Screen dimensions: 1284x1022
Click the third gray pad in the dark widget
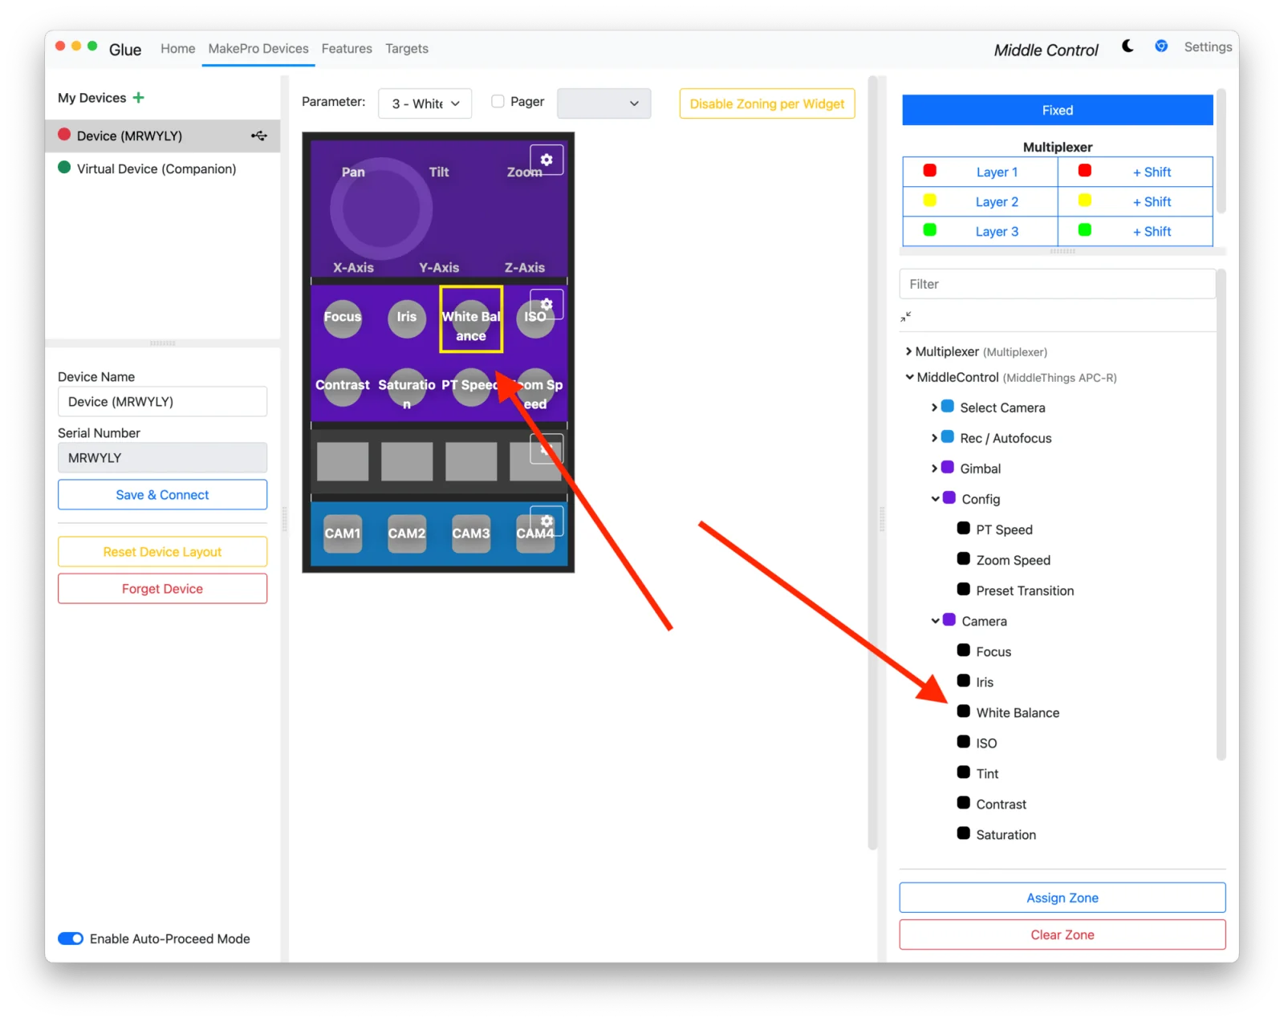point(471,461)
